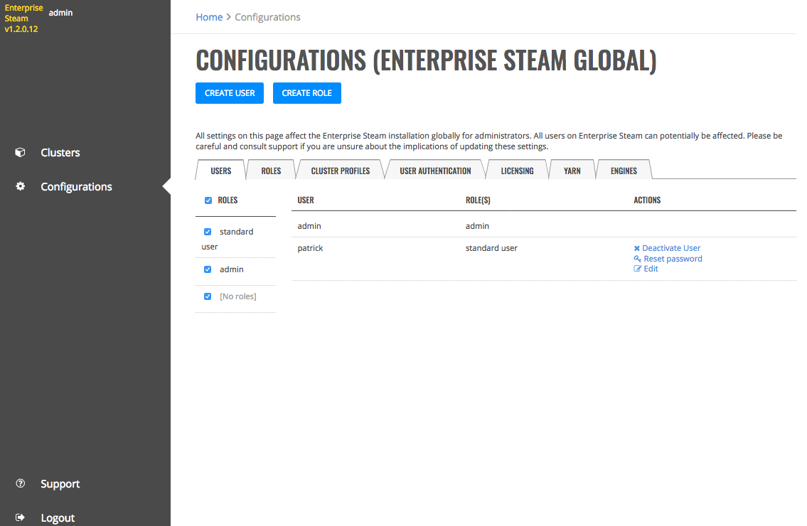Screen dimensions: 807x526
Task: Select the YARN tab
Action: pos(572,171)
